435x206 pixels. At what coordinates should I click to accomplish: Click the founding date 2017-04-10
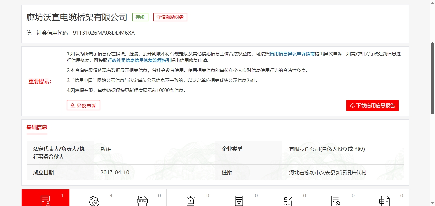tap(115, 172)
